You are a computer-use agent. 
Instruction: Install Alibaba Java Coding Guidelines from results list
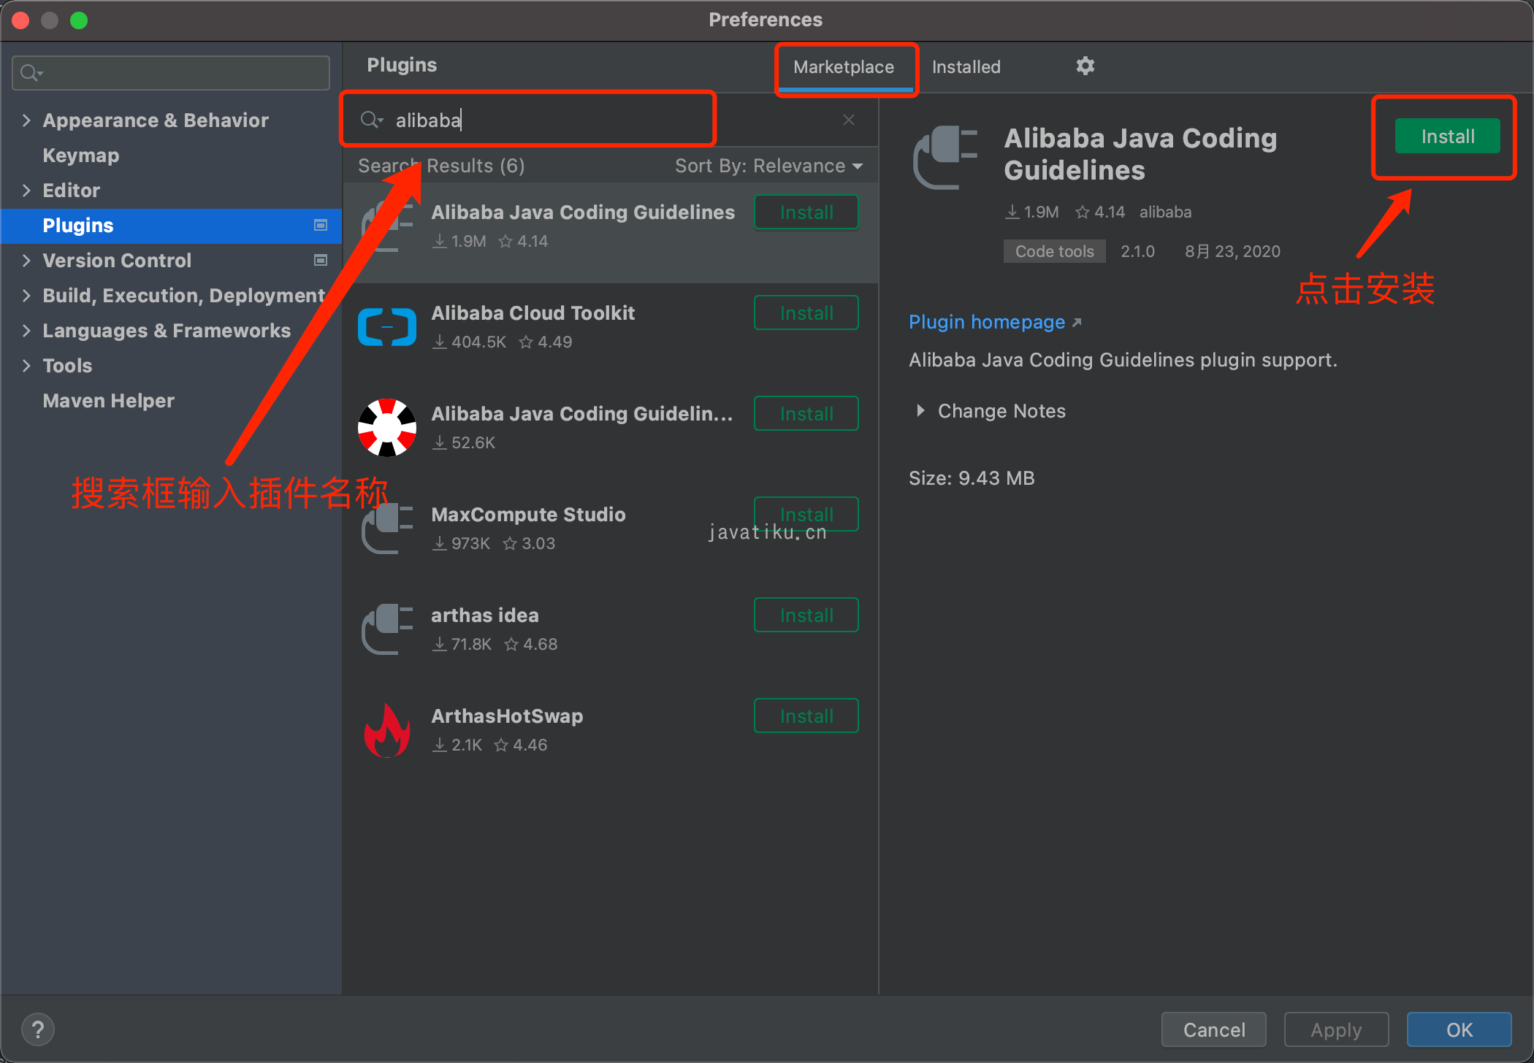pos(806,212)
